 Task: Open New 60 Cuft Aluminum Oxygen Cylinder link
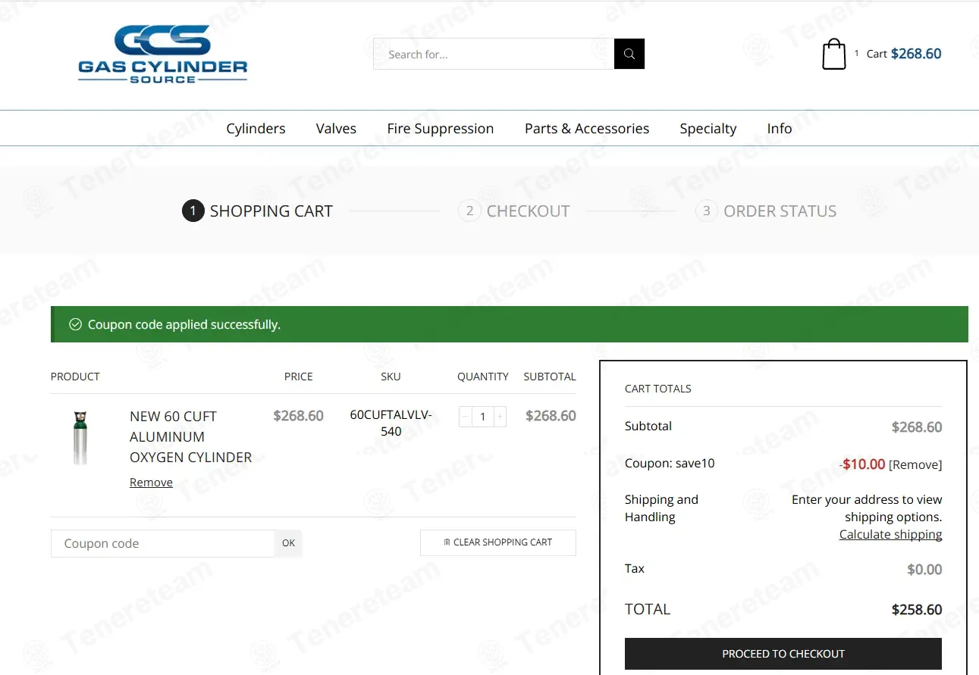[x=190, y=437]
